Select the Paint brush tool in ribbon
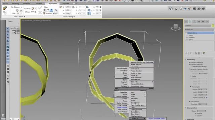215x120 pixels. click(5, 8)
